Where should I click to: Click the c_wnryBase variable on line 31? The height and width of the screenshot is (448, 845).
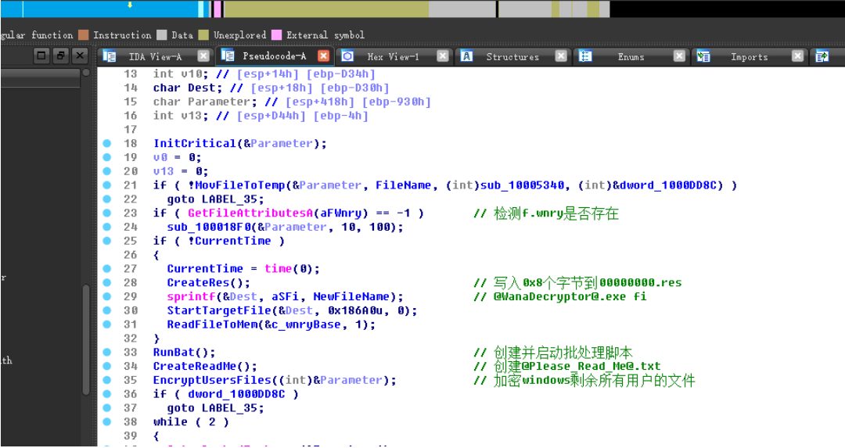pyautogui.click(x=306, y=324)
